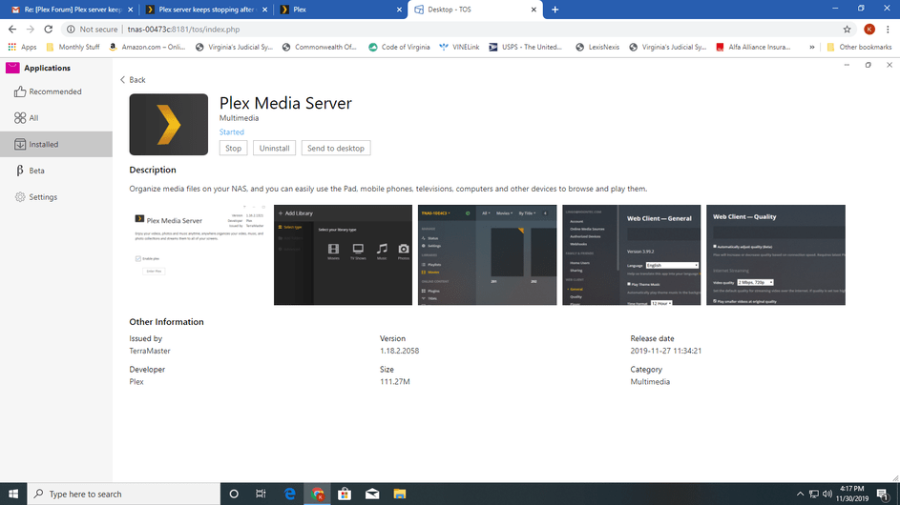
Task: Stop the Plex Media Server
Action: (233, 148)
